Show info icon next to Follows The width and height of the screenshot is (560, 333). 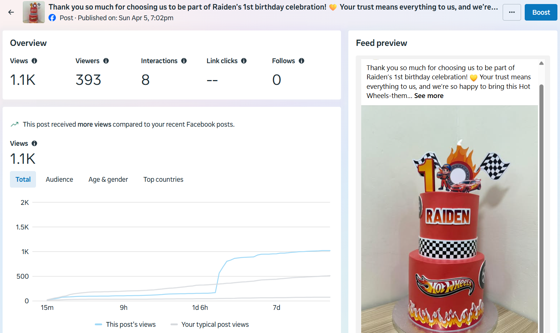click(x=302, y=61)
